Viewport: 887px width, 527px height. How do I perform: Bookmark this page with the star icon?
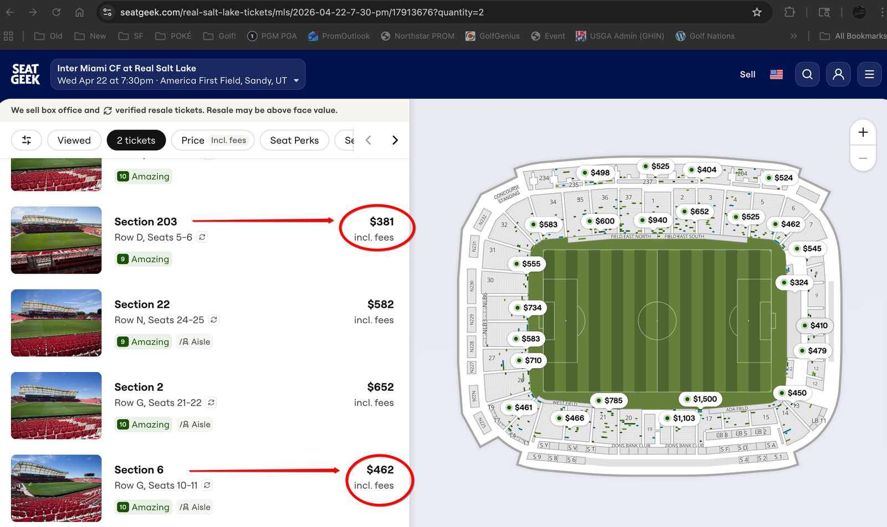point(757,12)
